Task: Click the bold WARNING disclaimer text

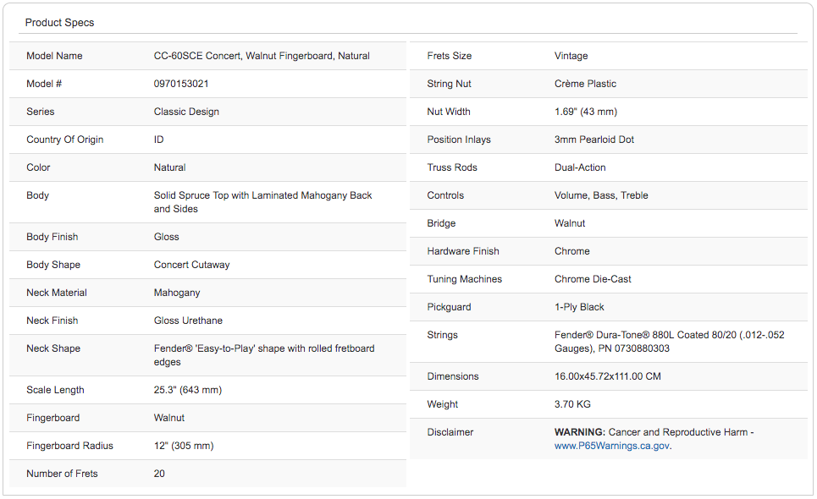Action: click(579, 432)
